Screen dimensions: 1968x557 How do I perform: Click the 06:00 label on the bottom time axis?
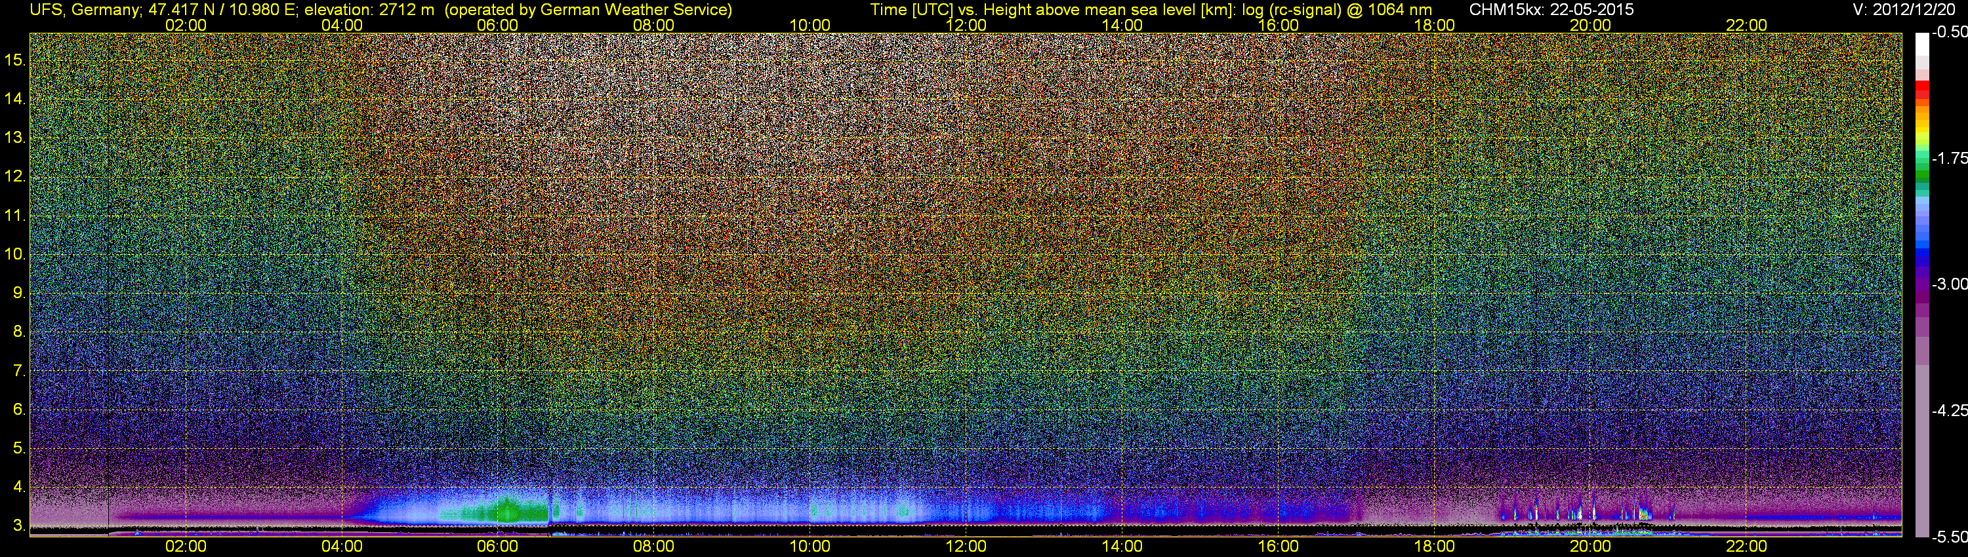click(x=497, y=547)
